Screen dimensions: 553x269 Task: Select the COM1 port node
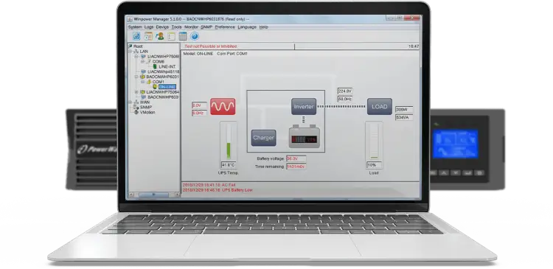[x=159, y=82]
